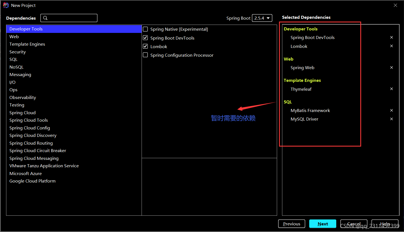Click the Help button

385,224
